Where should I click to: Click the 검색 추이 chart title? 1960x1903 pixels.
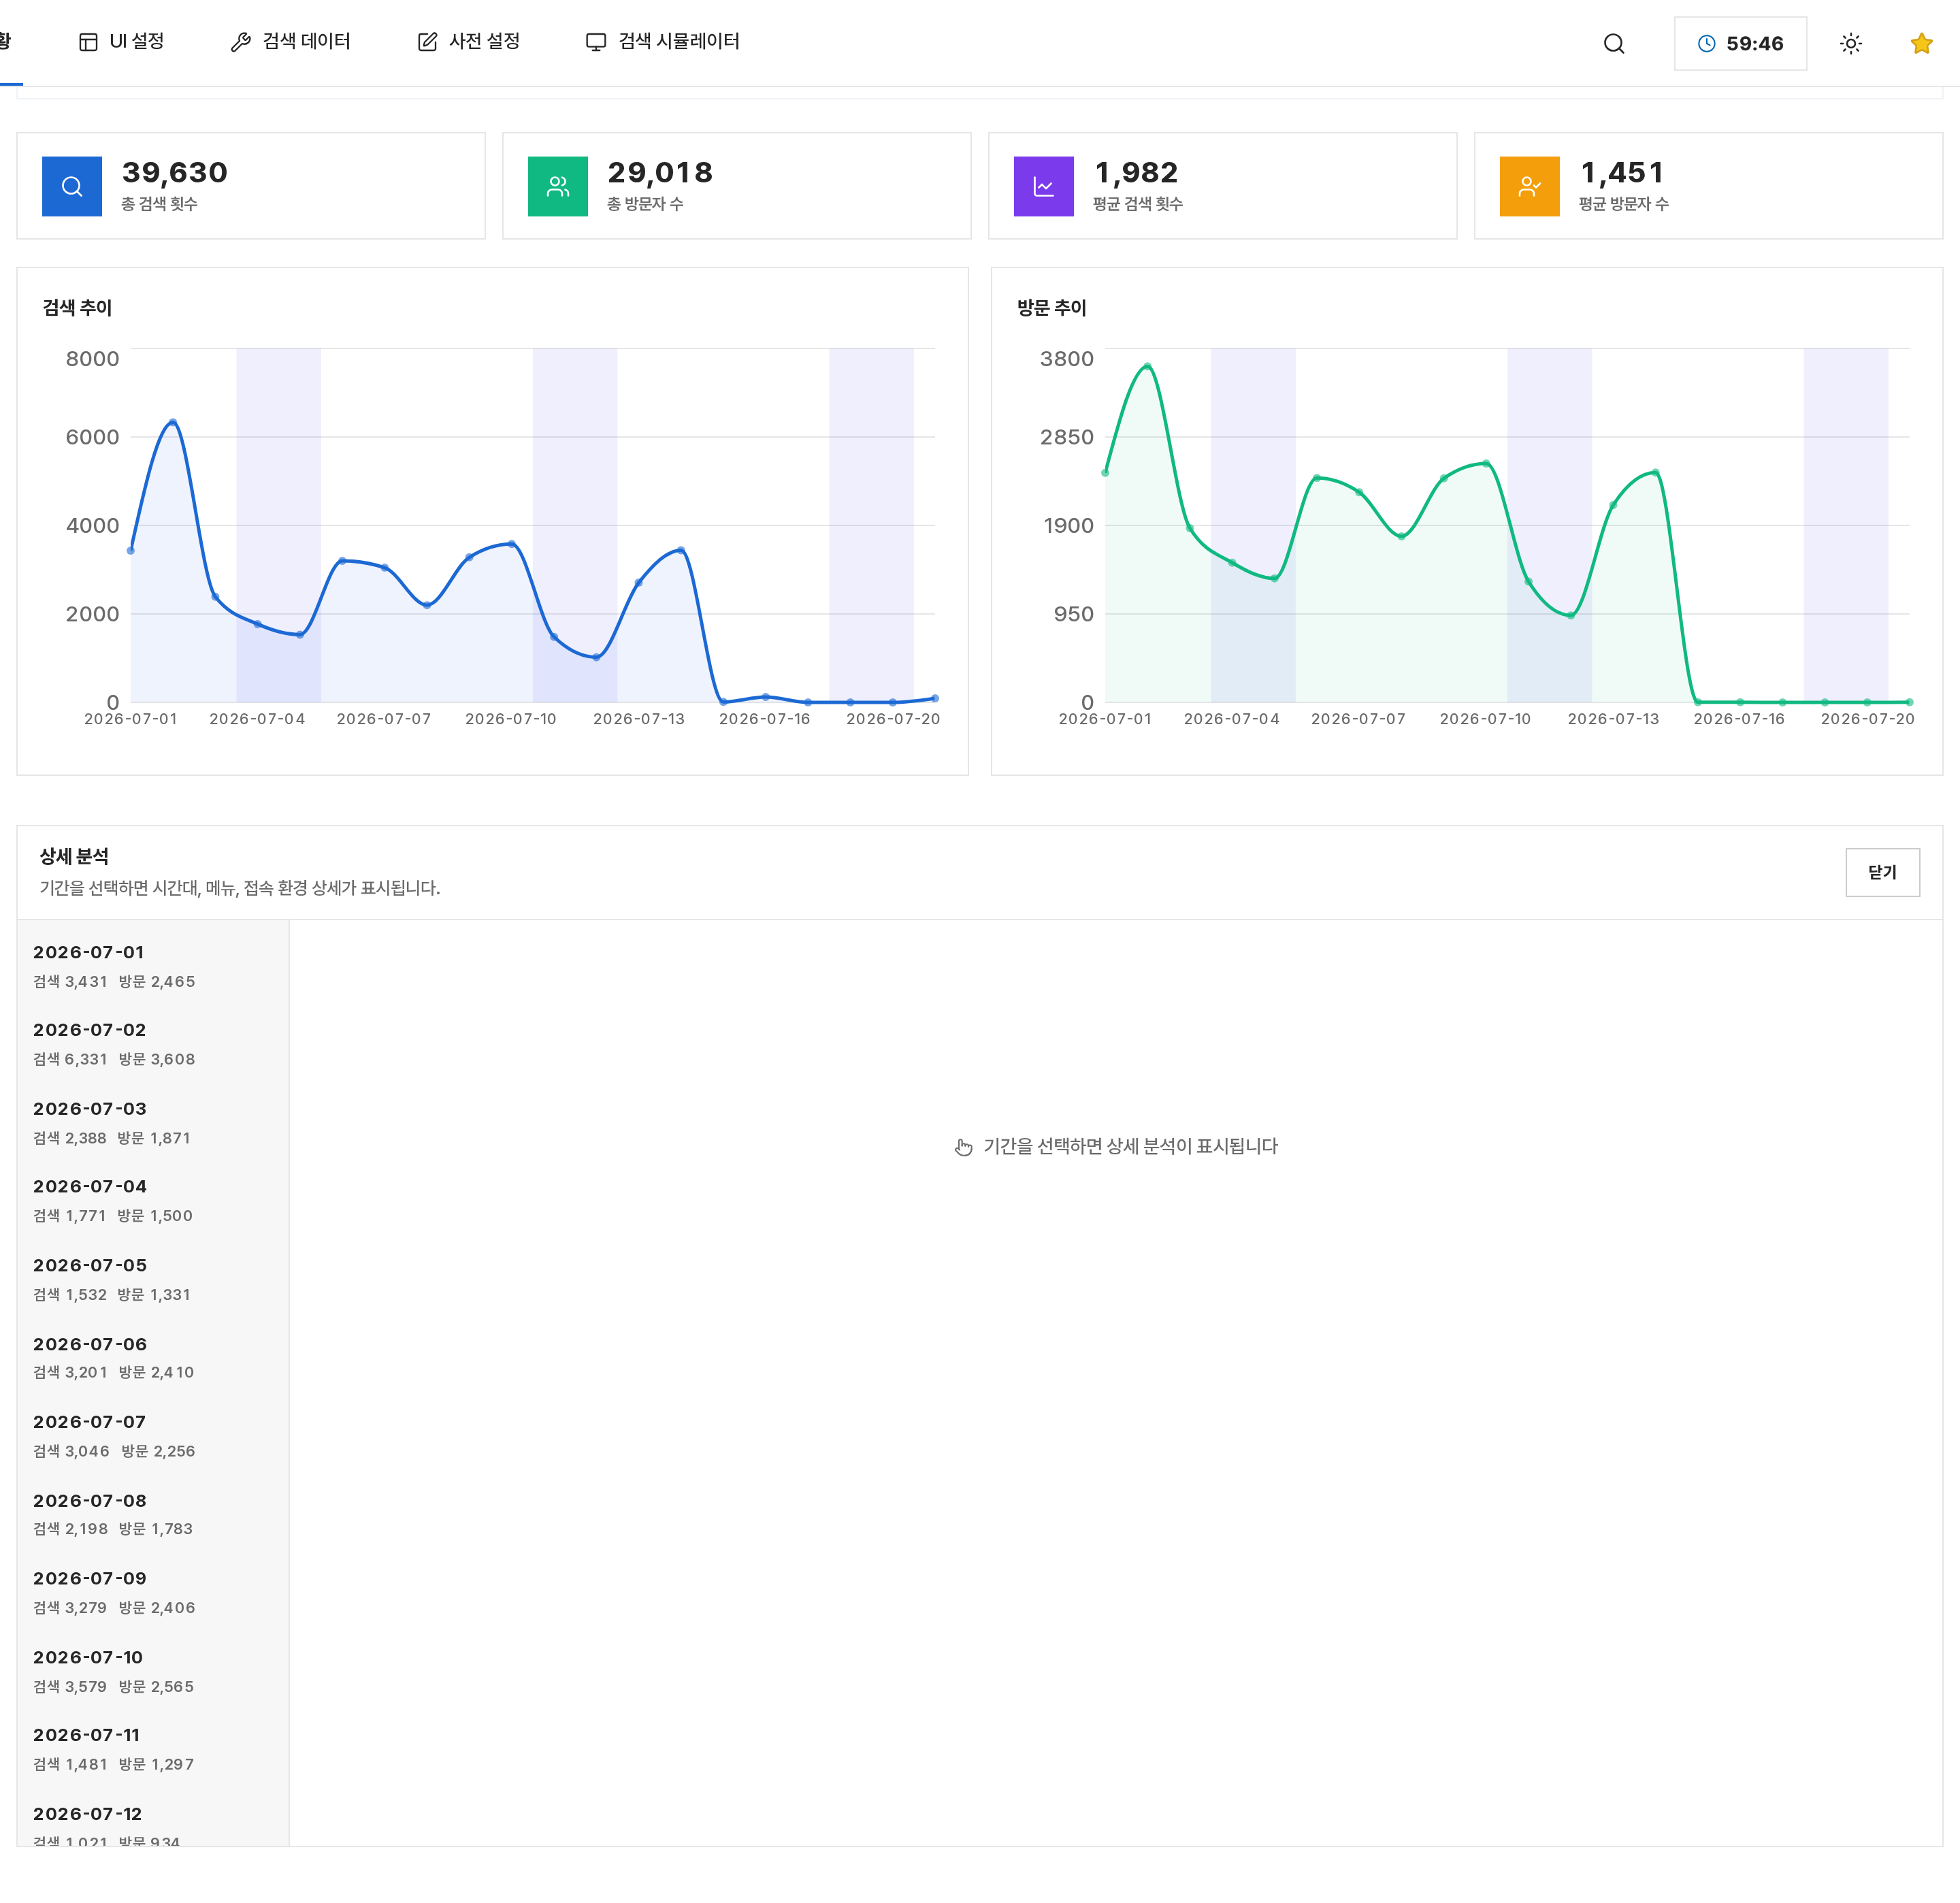pos(77,308)
